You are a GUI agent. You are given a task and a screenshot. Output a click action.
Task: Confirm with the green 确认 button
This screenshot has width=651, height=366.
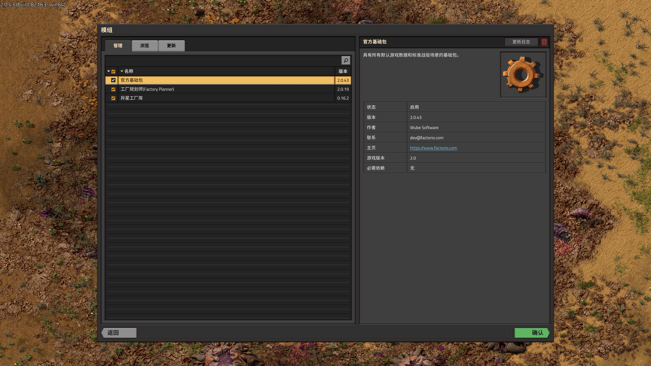532,333
